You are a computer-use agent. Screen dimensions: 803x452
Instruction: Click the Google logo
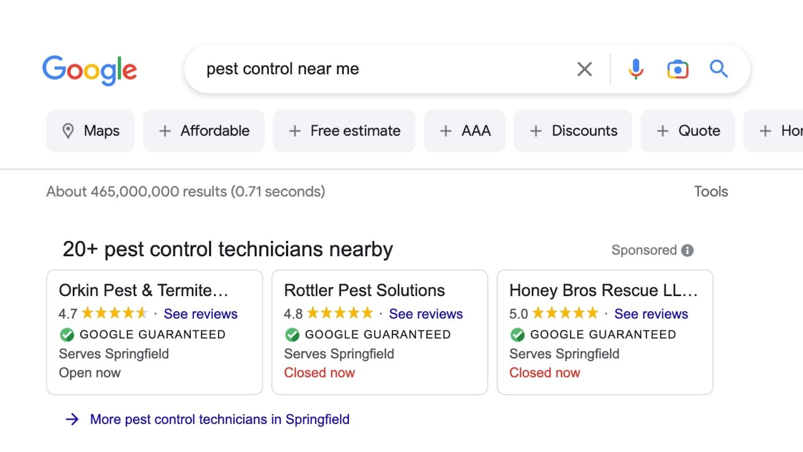click(x=89, y=70)
